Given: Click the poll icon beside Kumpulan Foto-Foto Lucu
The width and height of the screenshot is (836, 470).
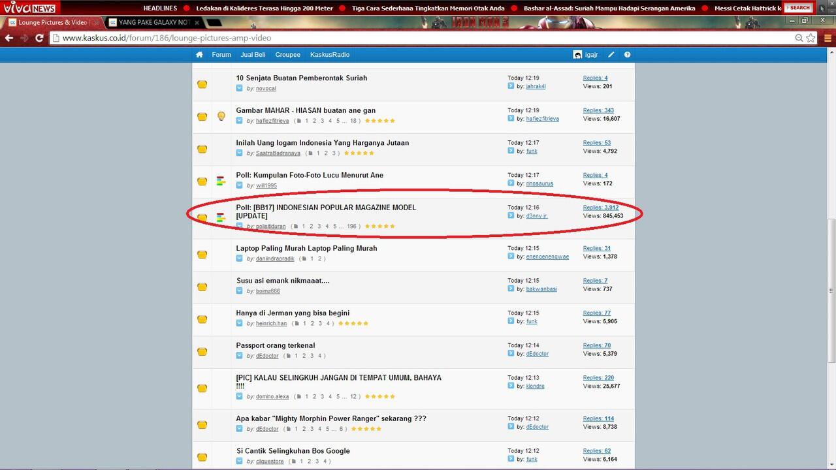Looking at the screenshot, I should point(221,181).
